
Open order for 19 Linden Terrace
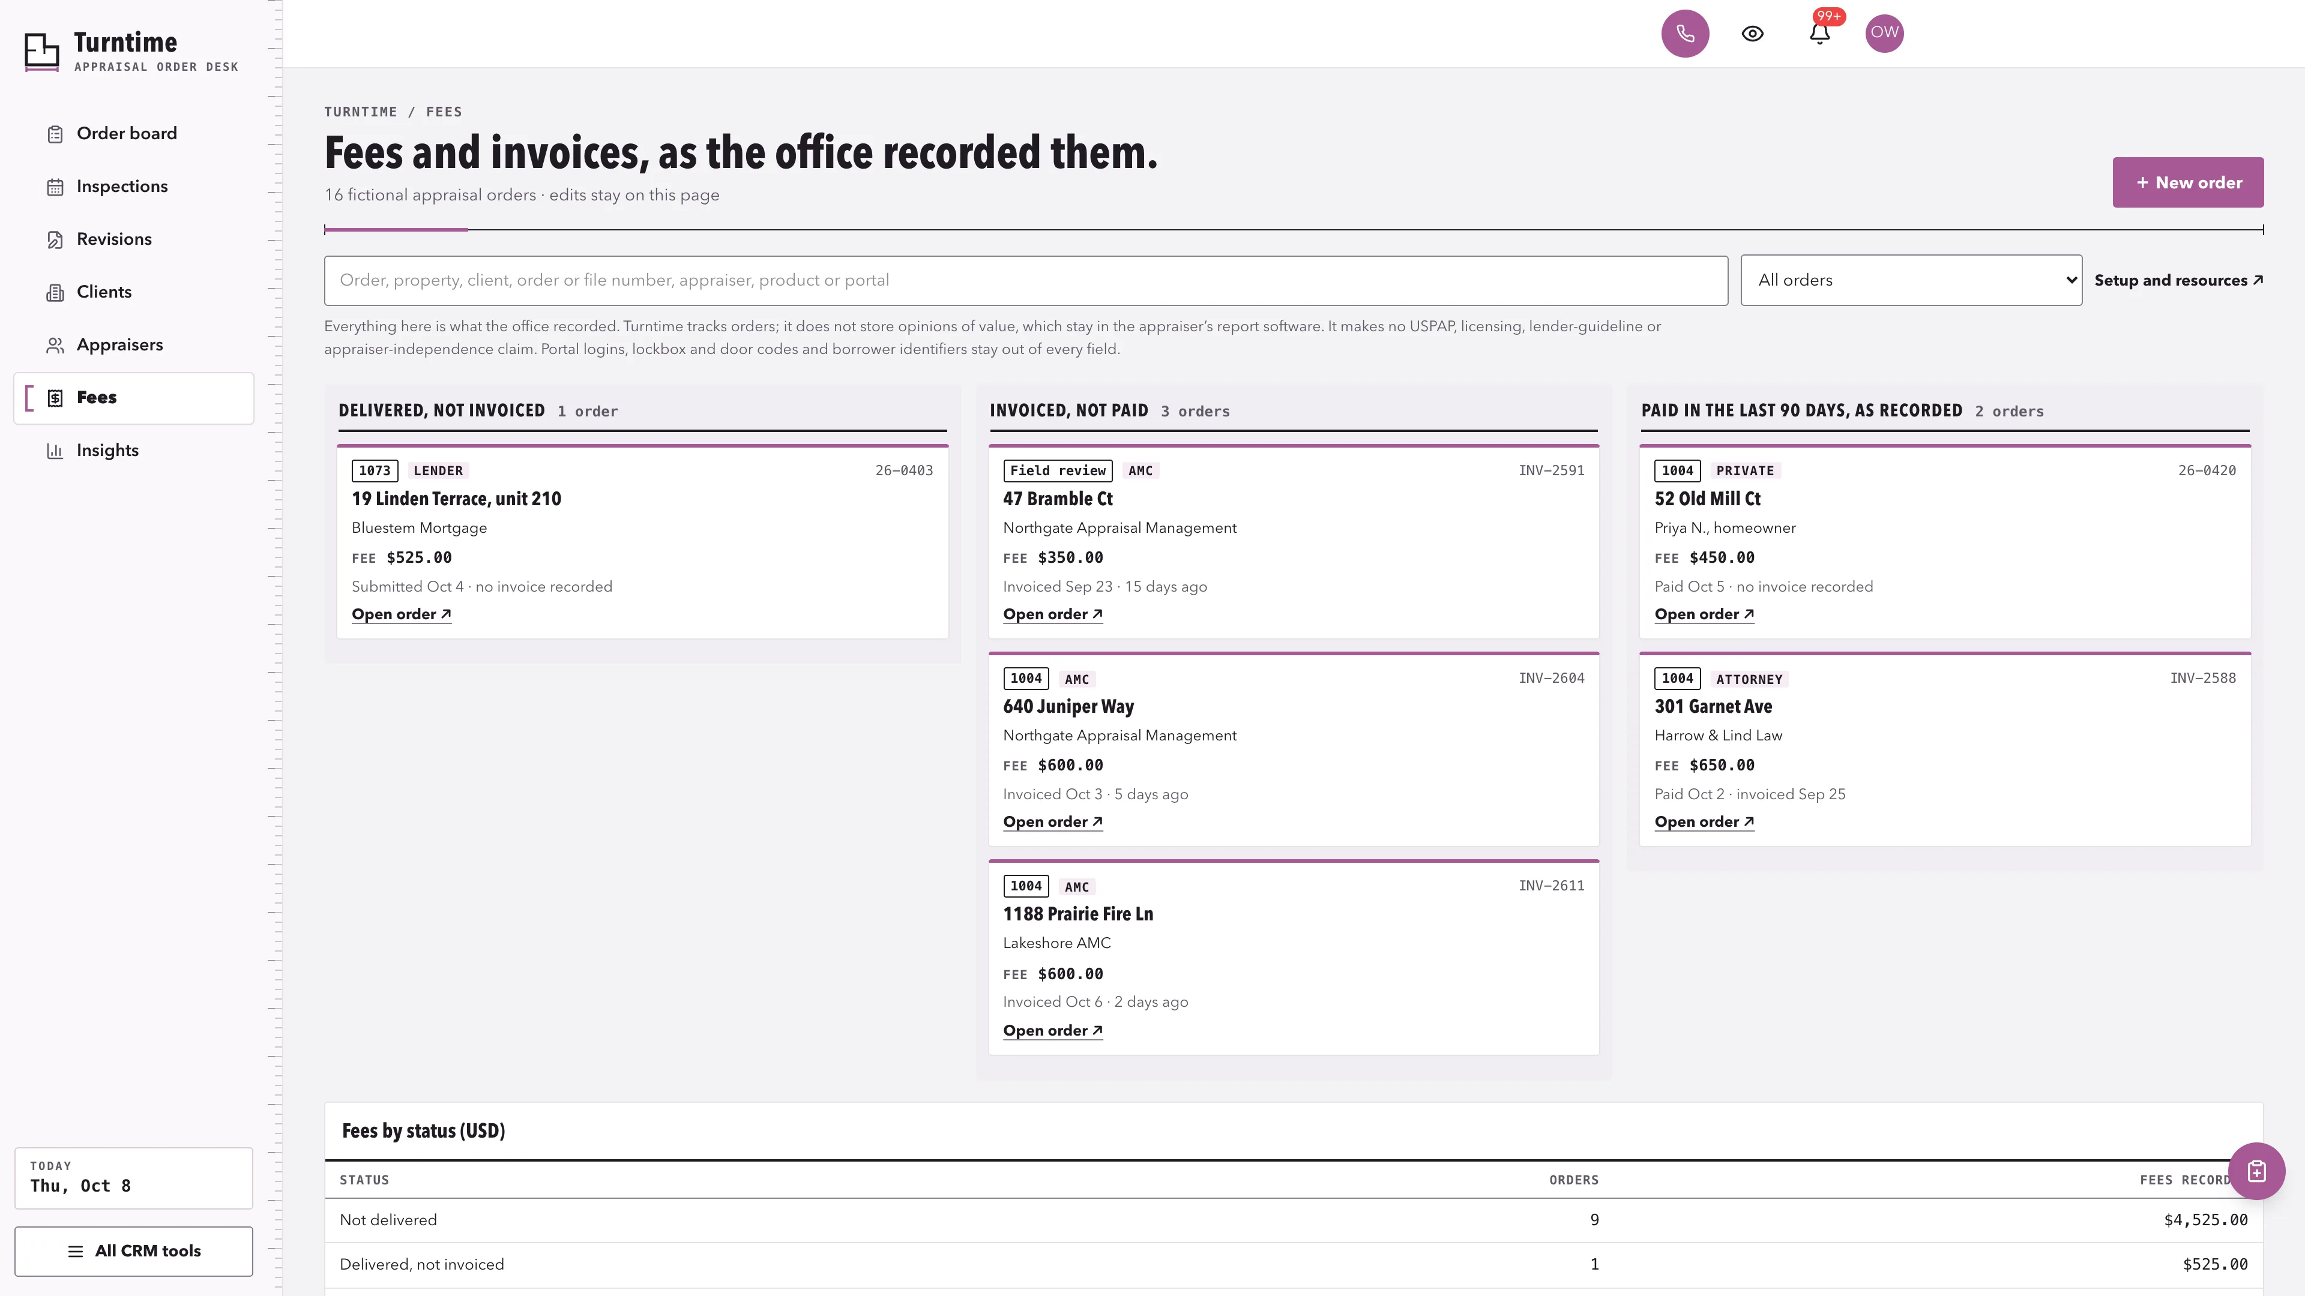point(401,614)
